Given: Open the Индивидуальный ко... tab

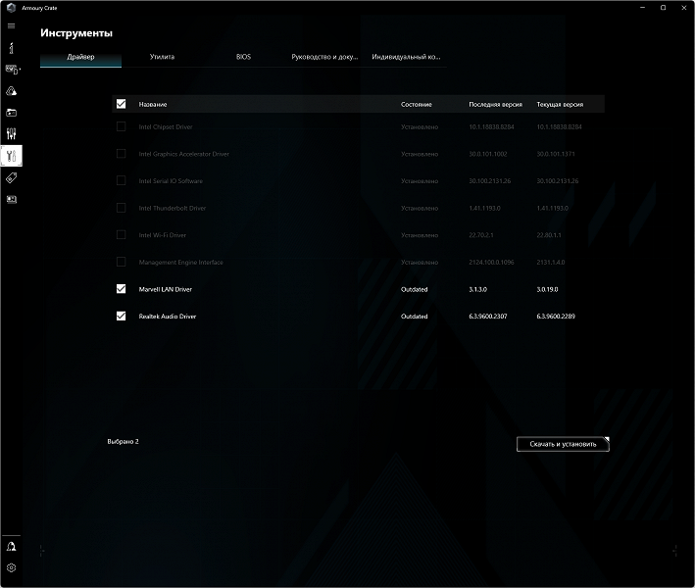Looking at the screenshot, I should 406,57.
